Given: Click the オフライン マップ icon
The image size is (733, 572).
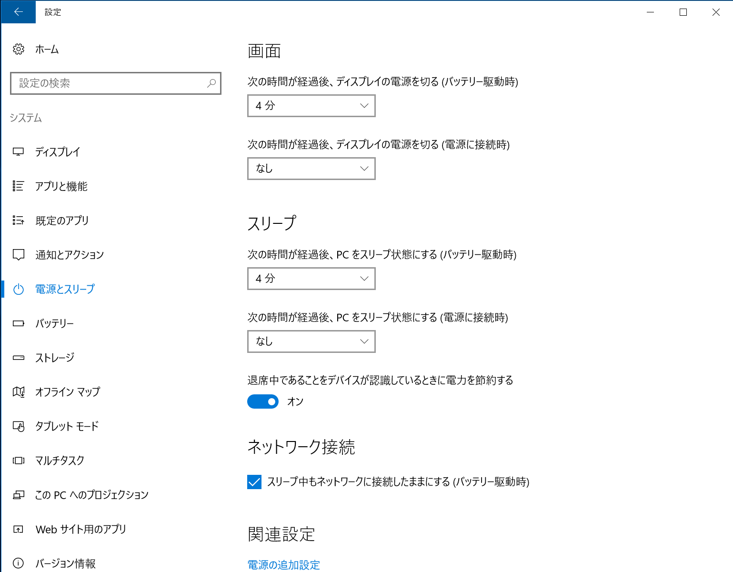Looking at the screenshot, I should [x=18, y=392].
